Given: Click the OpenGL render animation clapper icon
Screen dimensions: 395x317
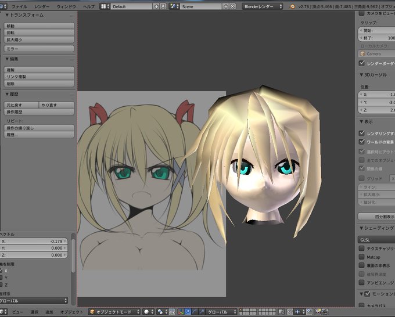Looking at the screenshot, I should [x=325, y=312].
